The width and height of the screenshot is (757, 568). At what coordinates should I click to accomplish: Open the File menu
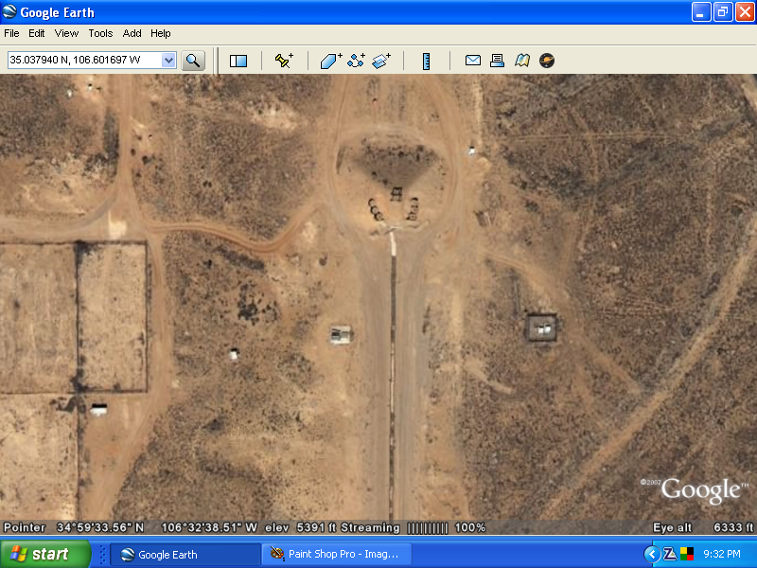pos(11,33)
